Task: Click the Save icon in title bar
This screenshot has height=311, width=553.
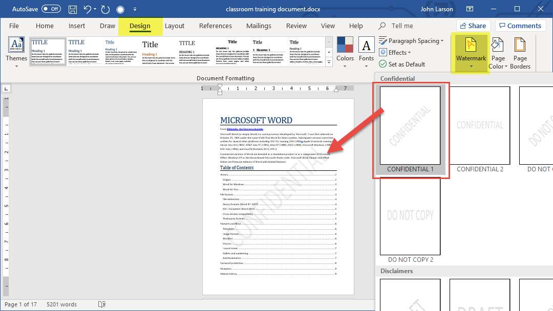Action: [x=73, y=9]
